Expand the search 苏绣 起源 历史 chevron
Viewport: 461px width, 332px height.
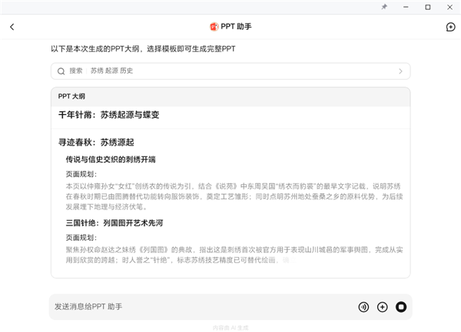[x=400, y=71]
